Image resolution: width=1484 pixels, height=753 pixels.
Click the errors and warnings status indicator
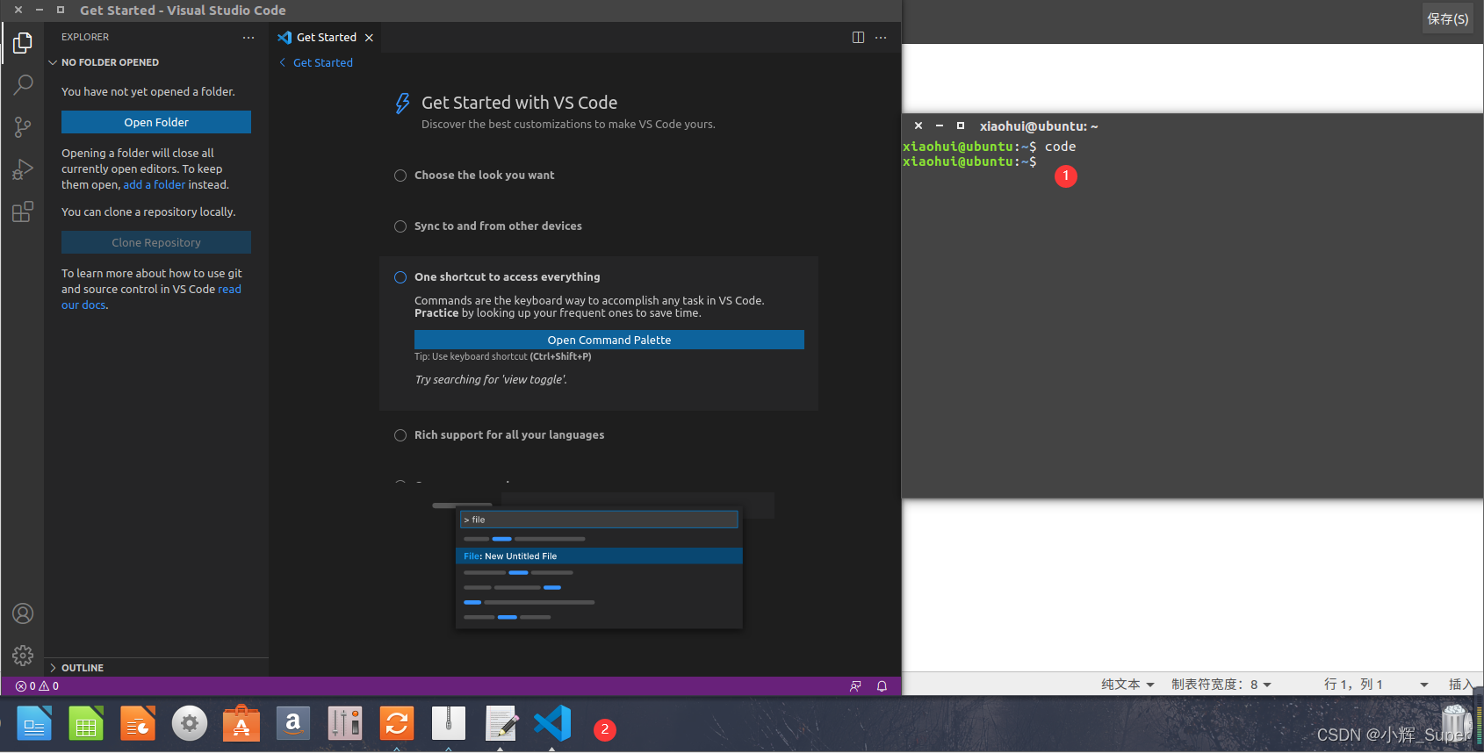(x=37, y=686)
